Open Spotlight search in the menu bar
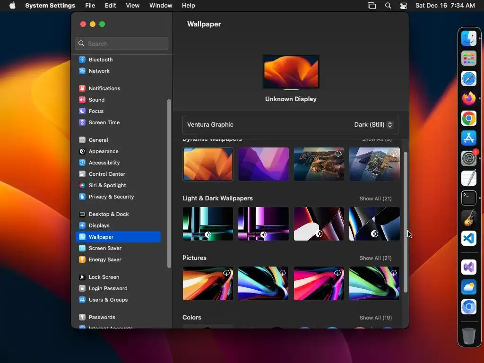Viewport: 484px width, 363px height. coord(388,6)
